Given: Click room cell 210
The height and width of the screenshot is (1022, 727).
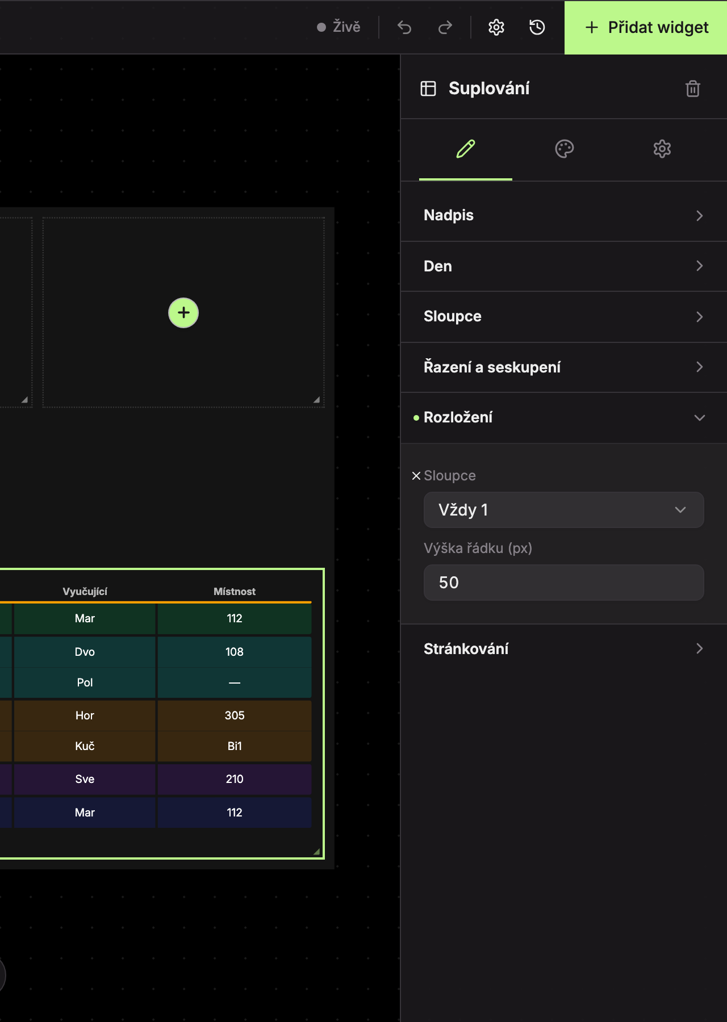Looking at the screenshot, I should [235, 779].
